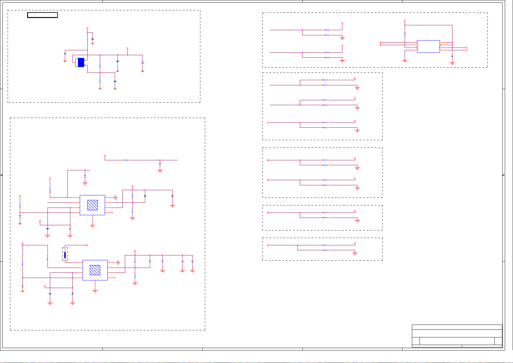Select the solid blue transistor symbol

80,62
